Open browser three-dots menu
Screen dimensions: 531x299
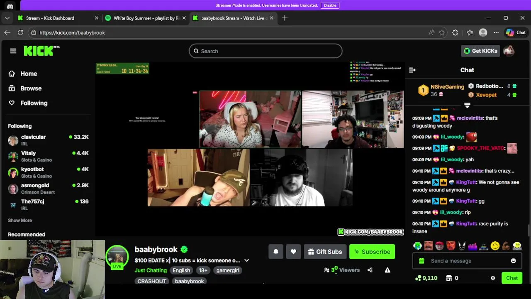point(496,32)
